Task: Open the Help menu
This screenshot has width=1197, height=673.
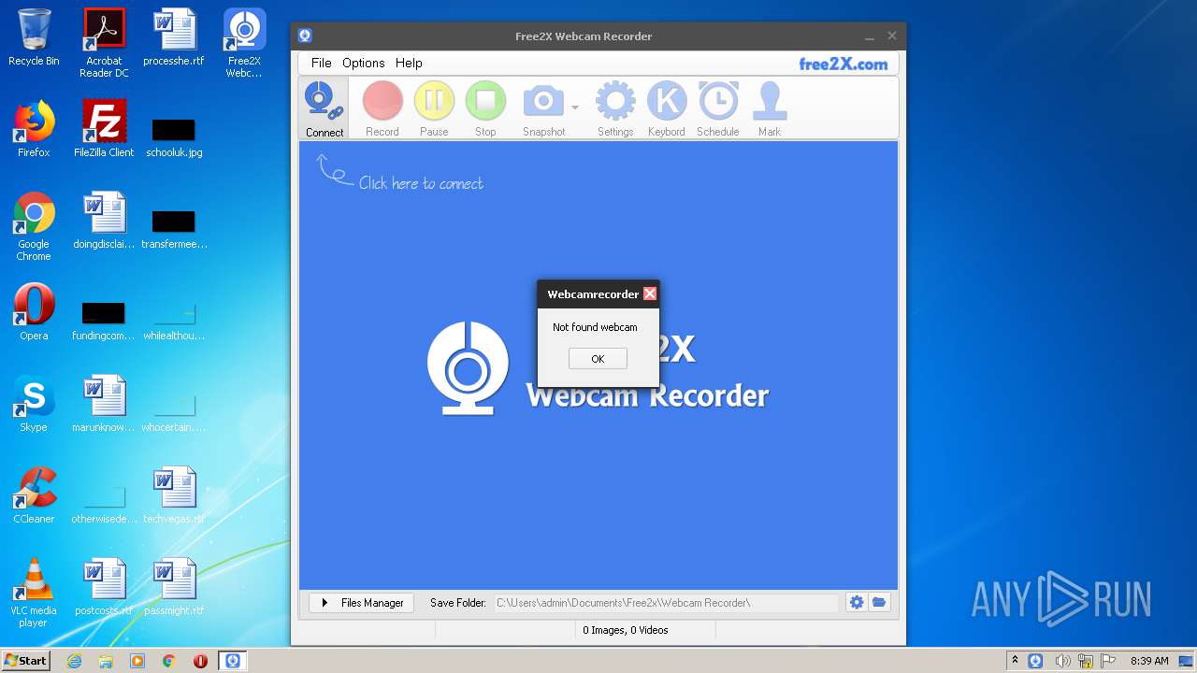Action: pos(409,63)
